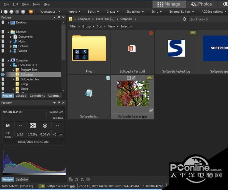Click the flash status icon in Preview
Image resolution: width=228 pixels, height=190 pixels.
point(45,126)
